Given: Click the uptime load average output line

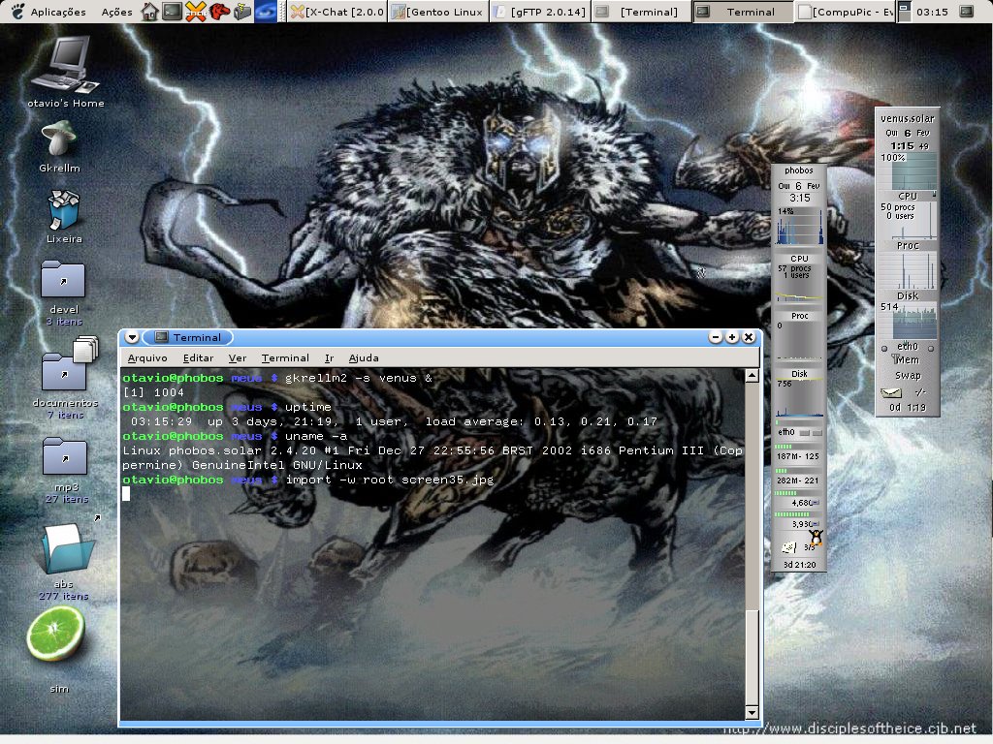Looking at the screenshot, I should coord(394,421).
